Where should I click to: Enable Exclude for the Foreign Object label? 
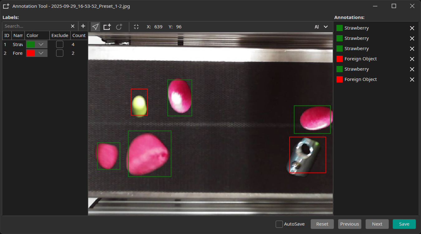59,53
